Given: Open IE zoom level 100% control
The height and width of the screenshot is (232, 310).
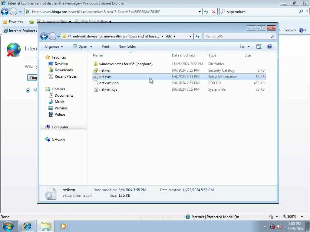Looking at the screenshot, I should tap(293, 217).
